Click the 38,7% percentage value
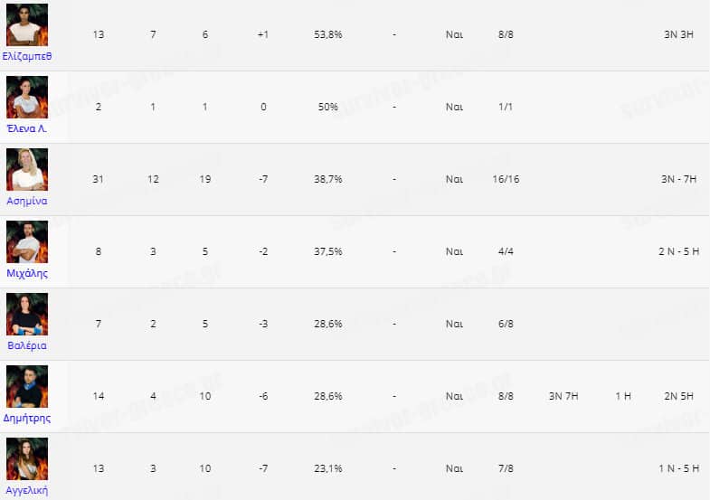The image size is (710, 500). point(327,179)
